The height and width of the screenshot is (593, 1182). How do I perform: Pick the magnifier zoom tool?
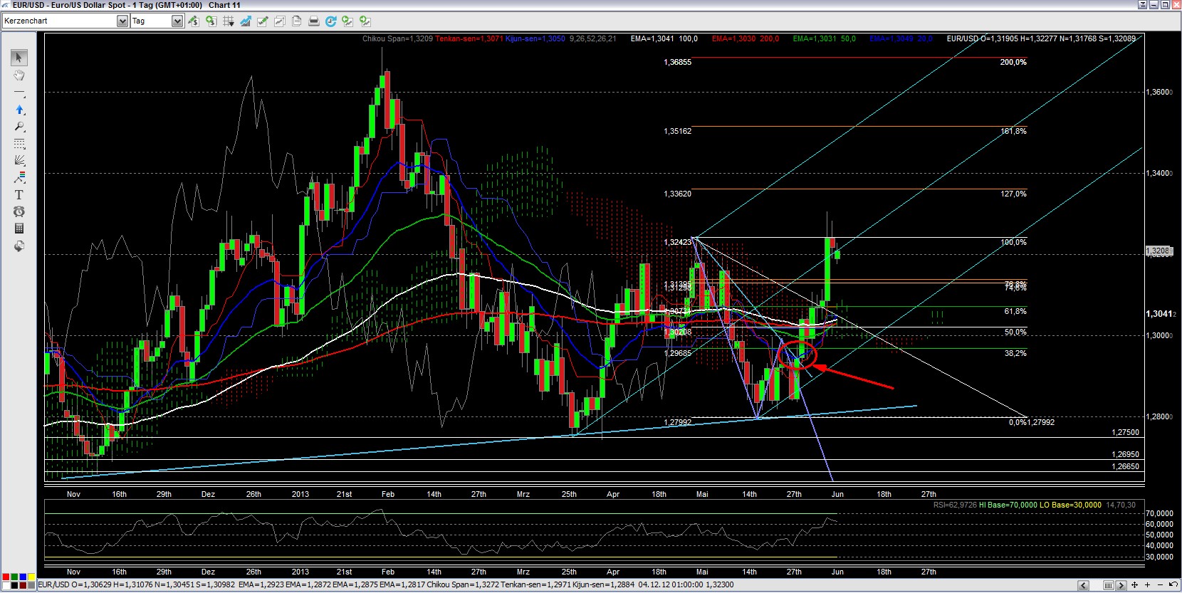[19, 127]
